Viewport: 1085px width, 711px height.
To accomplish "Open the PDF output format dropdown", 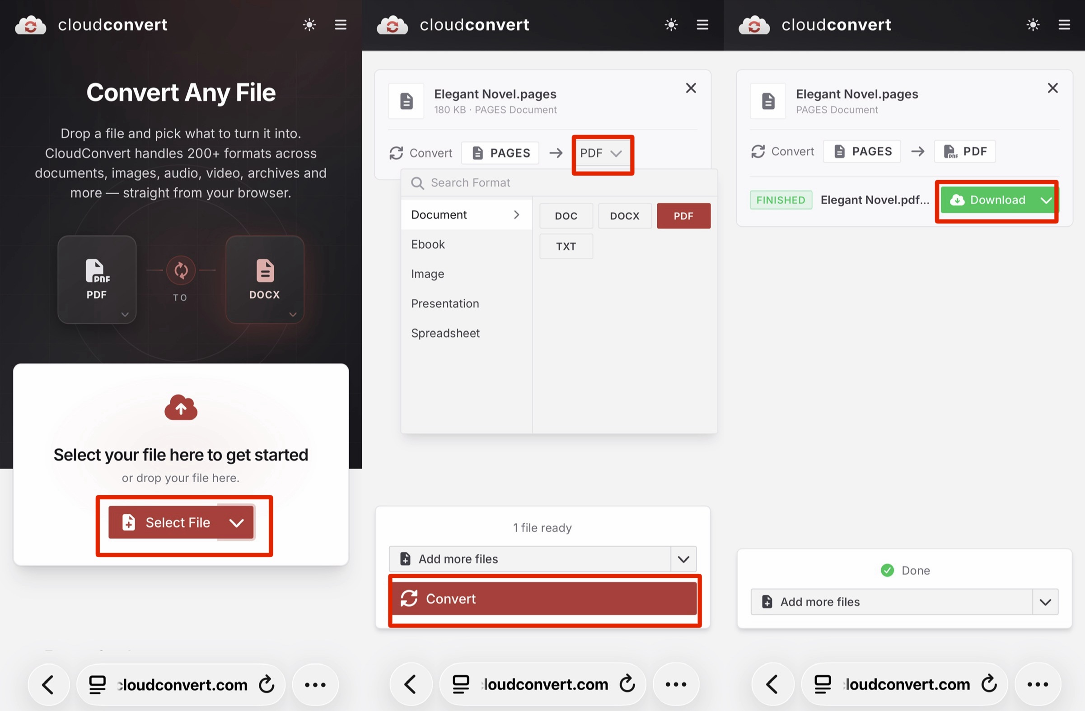I will [601, 153].
